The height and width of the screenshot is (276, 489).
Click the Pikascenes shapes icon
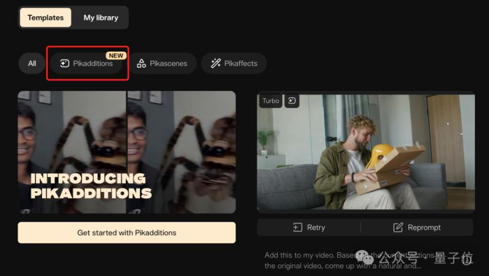[x=141, y=63]
